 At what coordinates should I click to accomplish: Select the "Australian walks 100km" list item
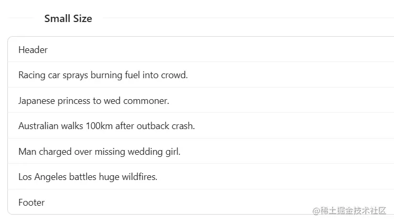click(x=107, y=126)
